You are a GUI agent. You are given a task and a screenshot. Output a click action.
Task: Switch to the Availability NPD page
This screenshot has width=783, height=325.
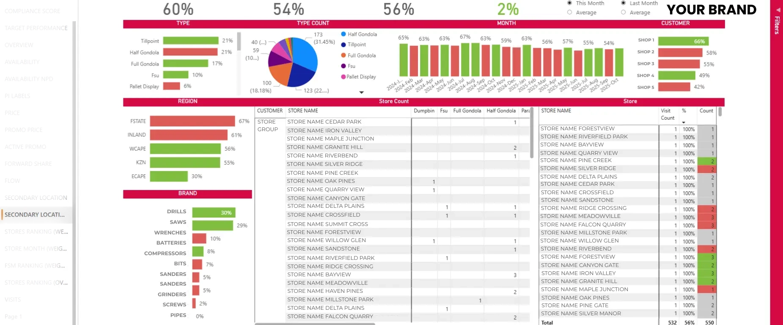coord(29,79)
